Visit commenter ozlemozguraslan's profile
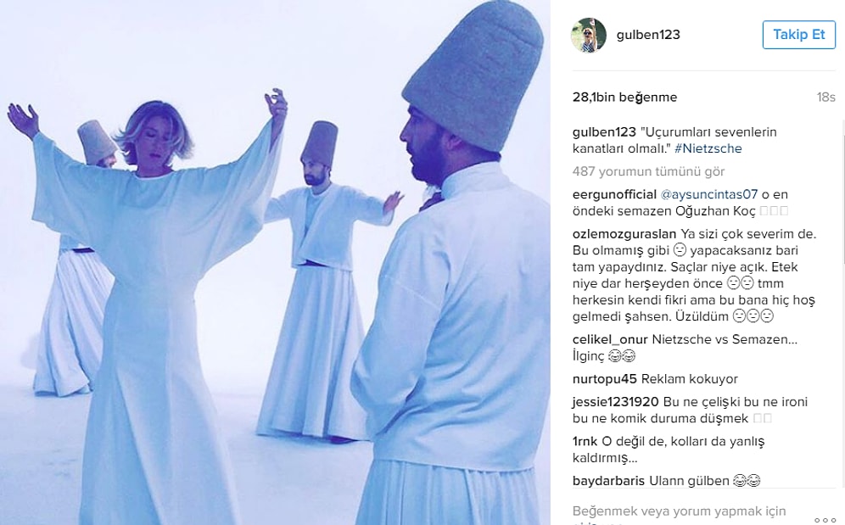 click(x=624, y=234)
